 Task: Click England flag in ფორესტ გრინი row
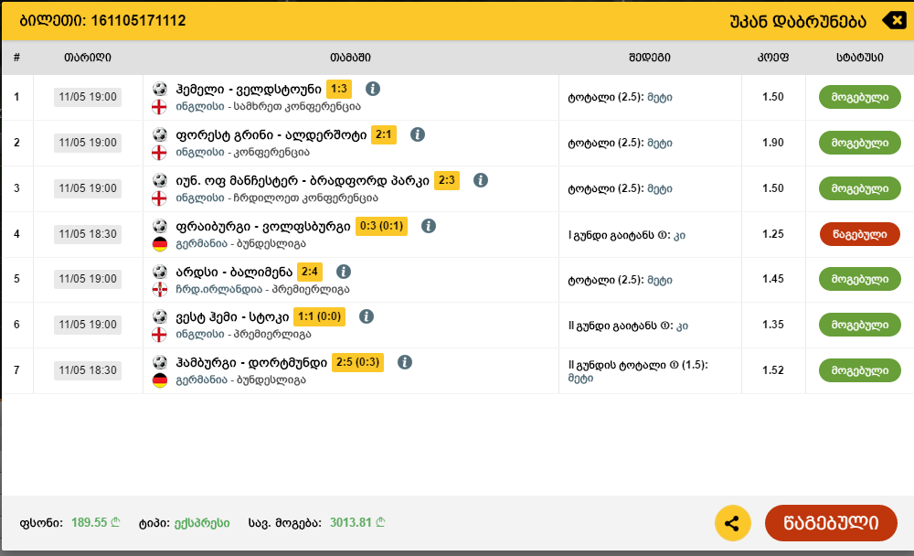tap(159, 153)
